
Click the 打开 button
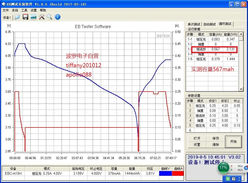tap(197, 138)
